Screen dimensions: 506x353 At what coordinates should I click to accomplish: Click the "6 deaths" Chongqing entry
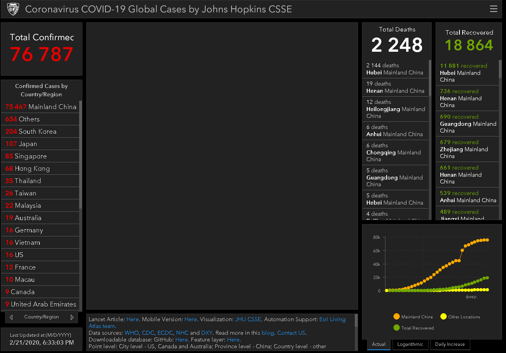point(395,152)
